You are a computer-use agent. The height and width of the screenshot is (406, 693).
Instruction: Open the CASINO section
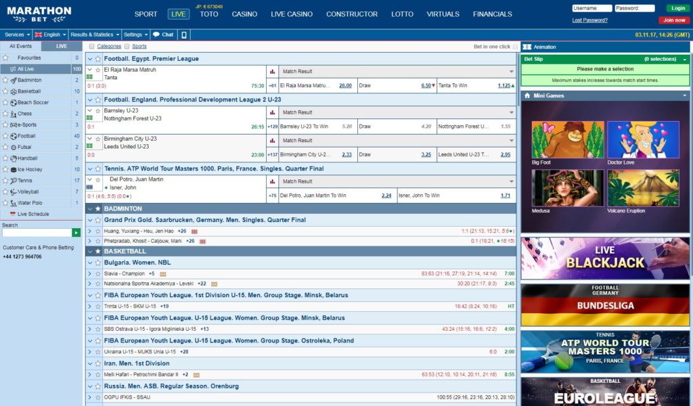pos(244,14)
